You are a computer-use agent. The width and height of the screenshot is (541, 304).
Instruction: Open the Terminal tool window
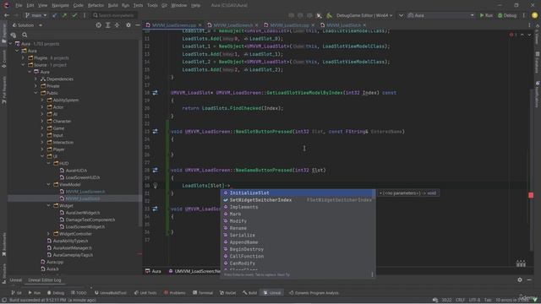(x=203, y=293)
